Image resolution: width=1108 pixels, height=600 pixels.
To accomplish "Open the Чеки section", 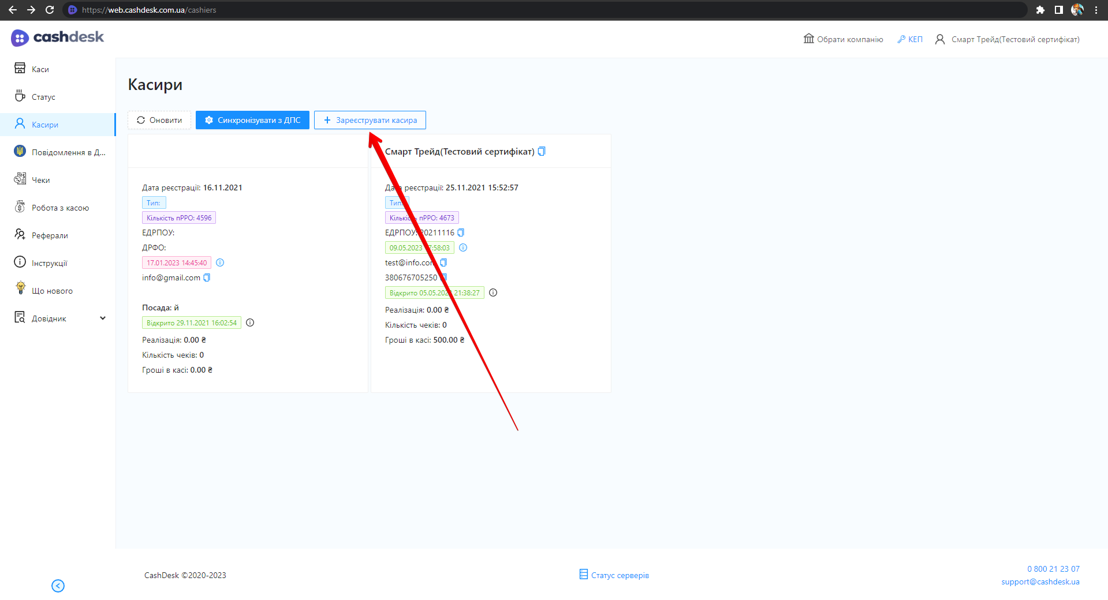I will 40,180.
